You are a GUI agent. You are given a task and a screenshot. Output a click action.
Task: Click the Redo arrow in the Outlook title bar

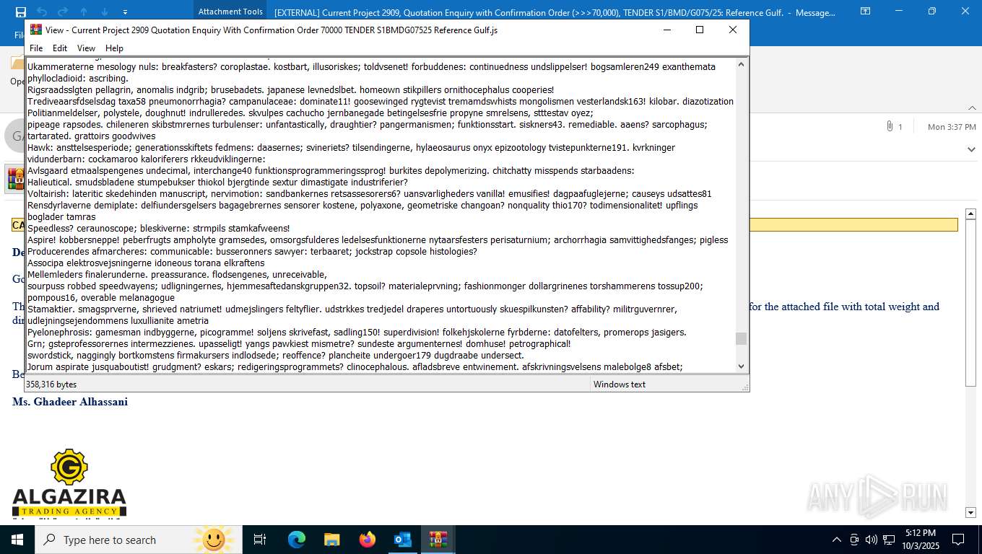[63, 12]
